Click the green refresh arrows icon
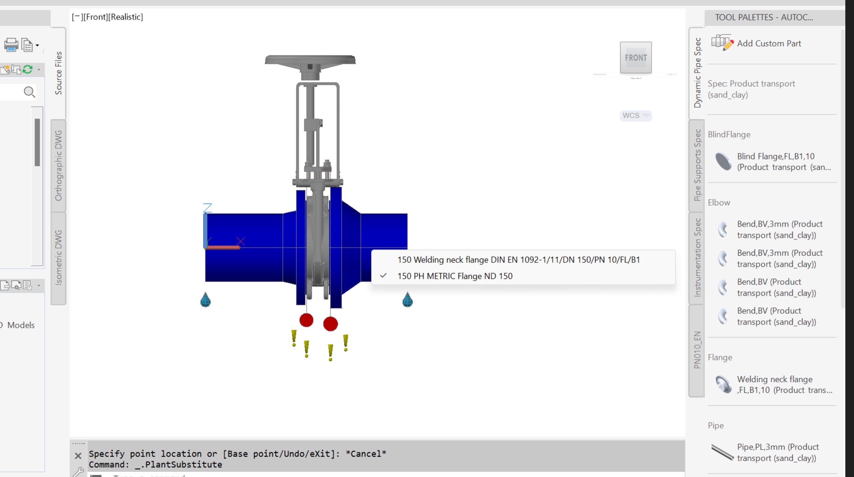This screenshot has width=854, height=477. click(28, 69)
